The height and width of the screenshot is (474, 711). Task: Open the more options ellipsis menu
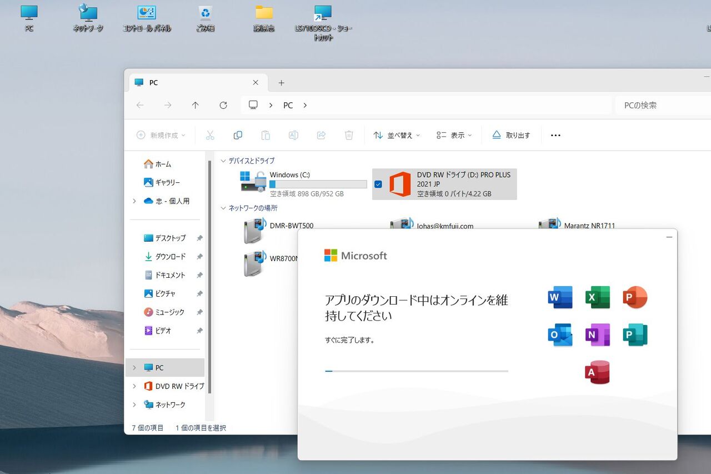pyautogui.click(x=555, y=135)
